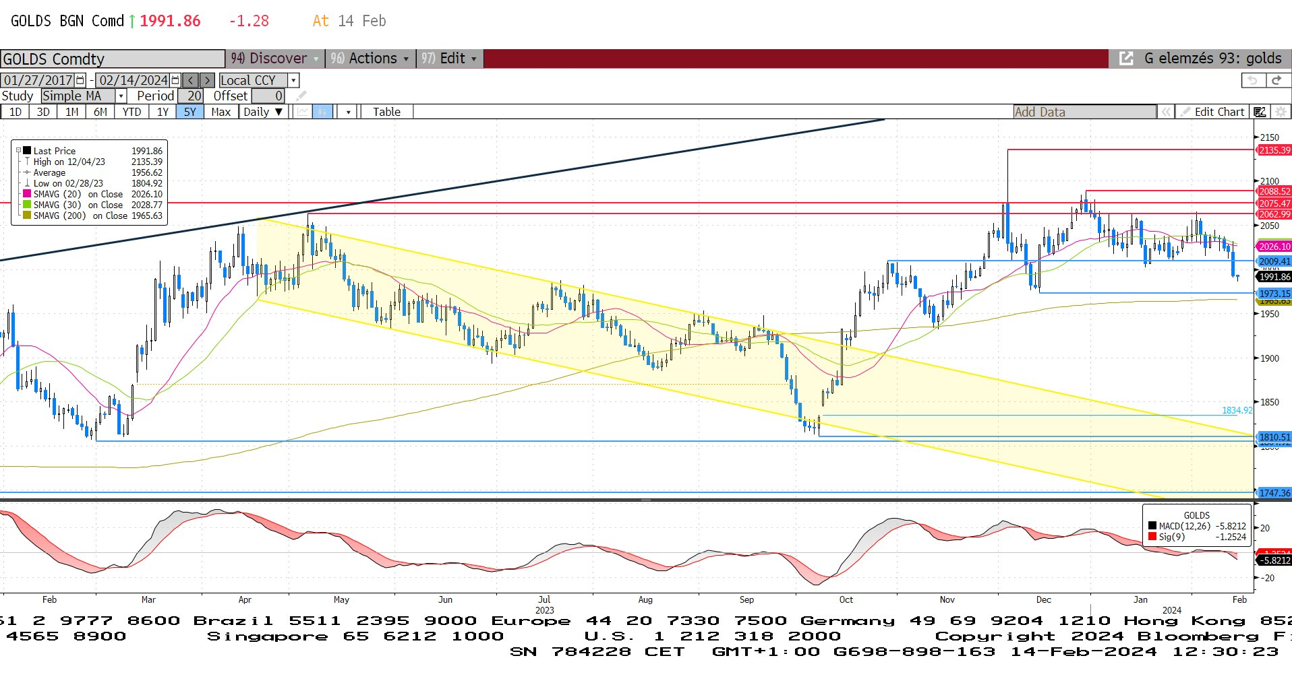Click the SMAVG (30) green color swatch
Viewport: 1292px width, 689px height.
[x=27, y=205]
